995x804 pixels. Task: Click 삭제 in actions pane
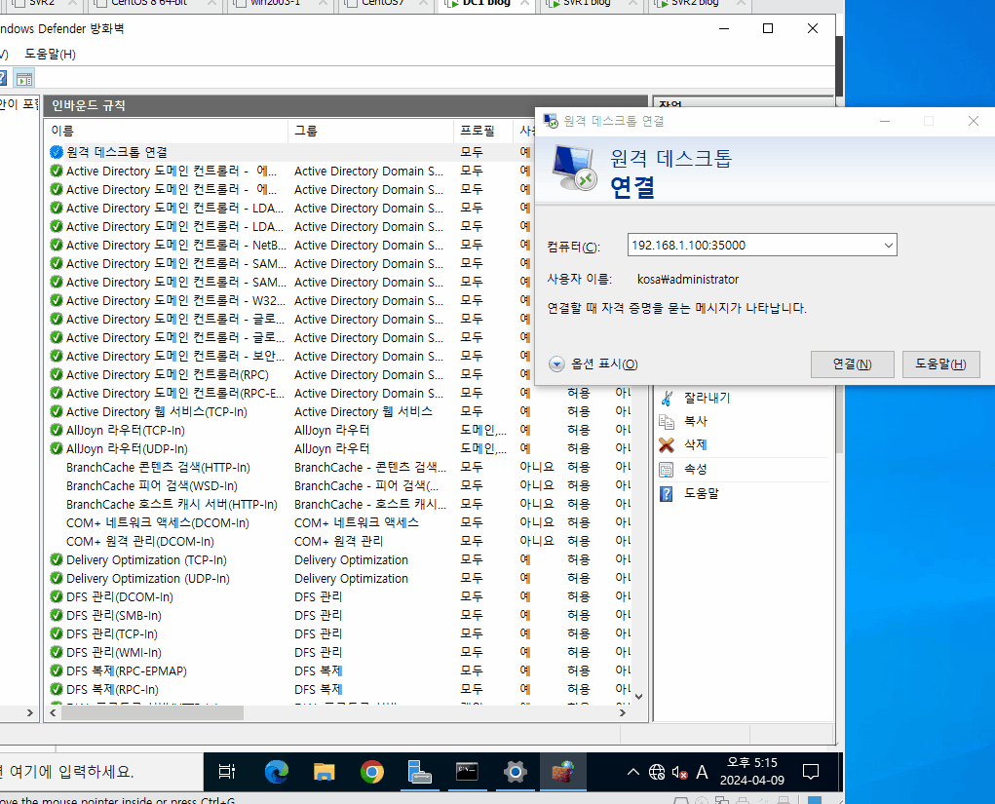[696, 444]
